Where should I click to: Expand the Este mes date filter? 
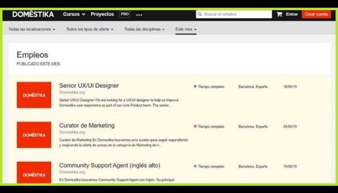[x=186, y=29]
